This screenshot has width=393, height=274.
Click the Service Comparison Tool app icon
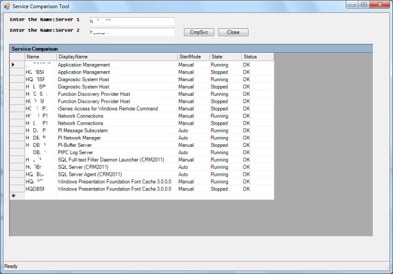pyautogui.click(x=7, y=6)
